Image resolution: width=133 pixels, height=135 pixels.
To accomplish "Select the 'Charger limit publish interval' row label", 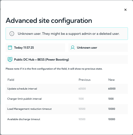I will [24, 99].
